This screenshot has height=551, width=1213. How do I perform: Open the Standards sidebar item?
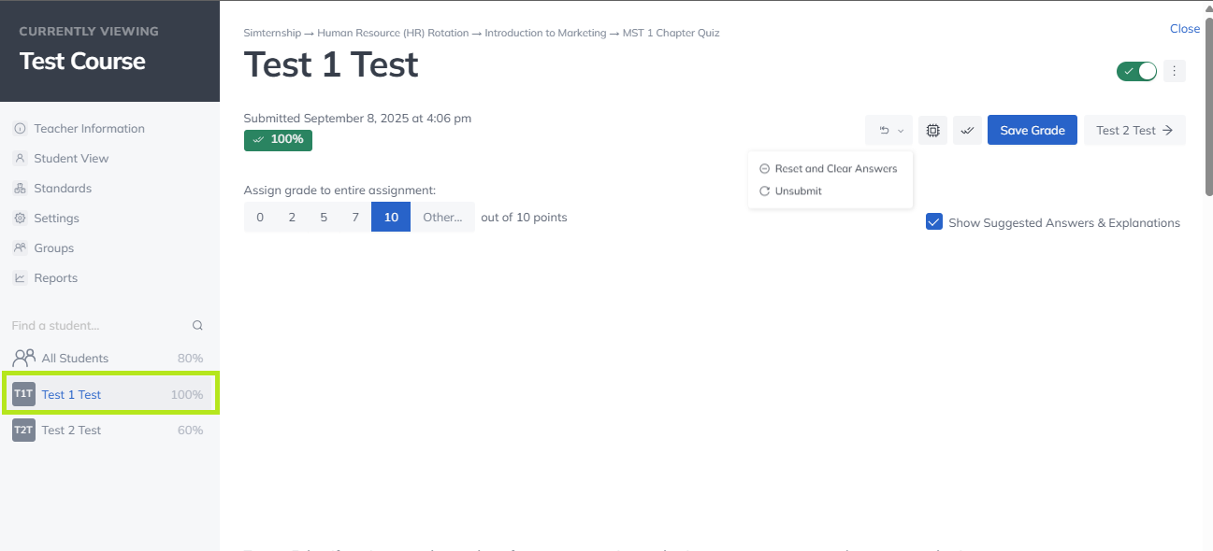coord(63,189)
